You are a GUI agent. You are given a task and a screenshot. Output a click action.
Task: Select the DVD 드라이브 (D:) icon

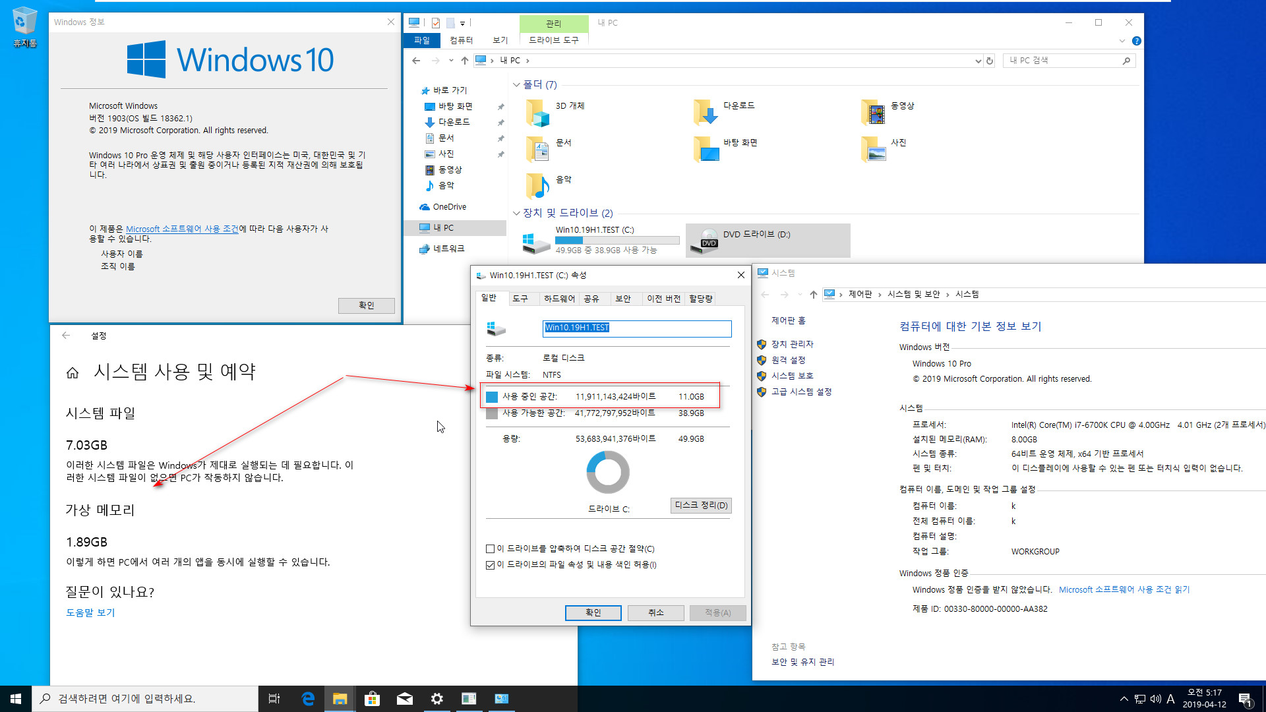click(768, 240)
